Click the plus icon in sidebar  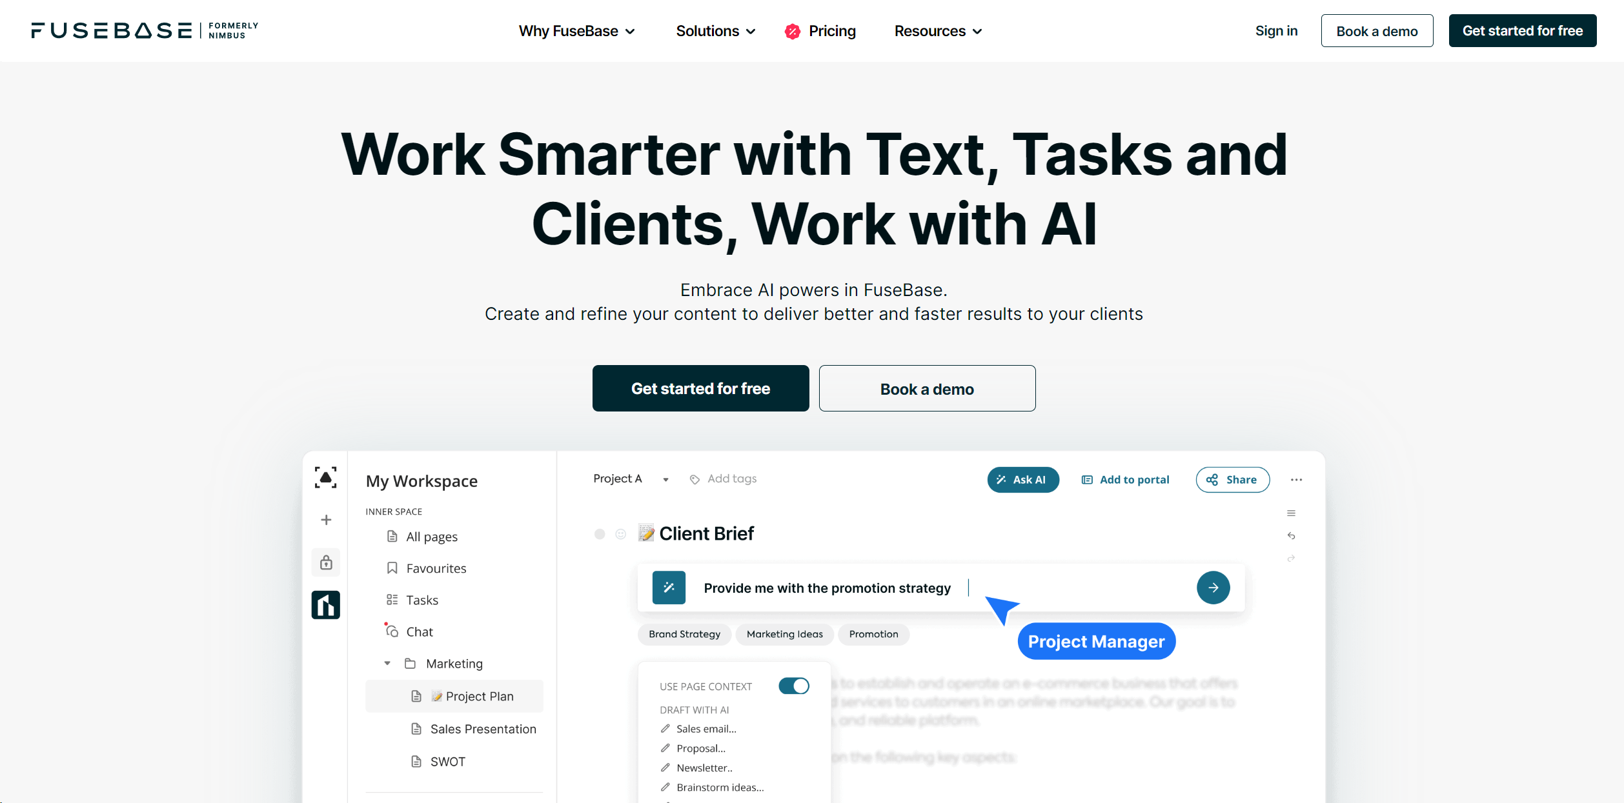tap(325, 519)
